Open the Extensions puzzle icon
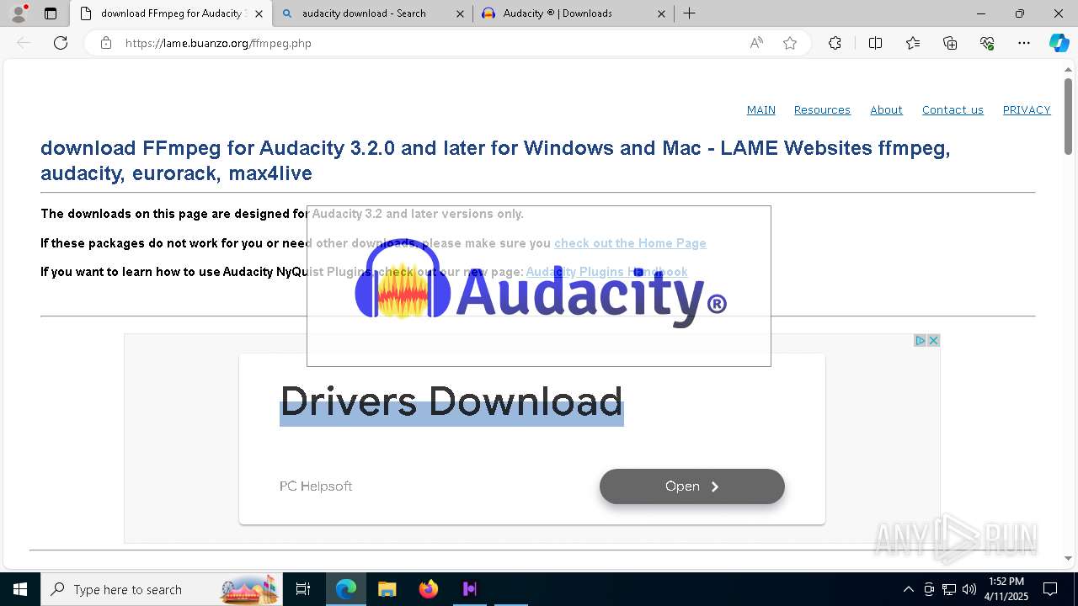This screenshot has width=1078, height=606. pyautogui.click(x=835, y=43)
